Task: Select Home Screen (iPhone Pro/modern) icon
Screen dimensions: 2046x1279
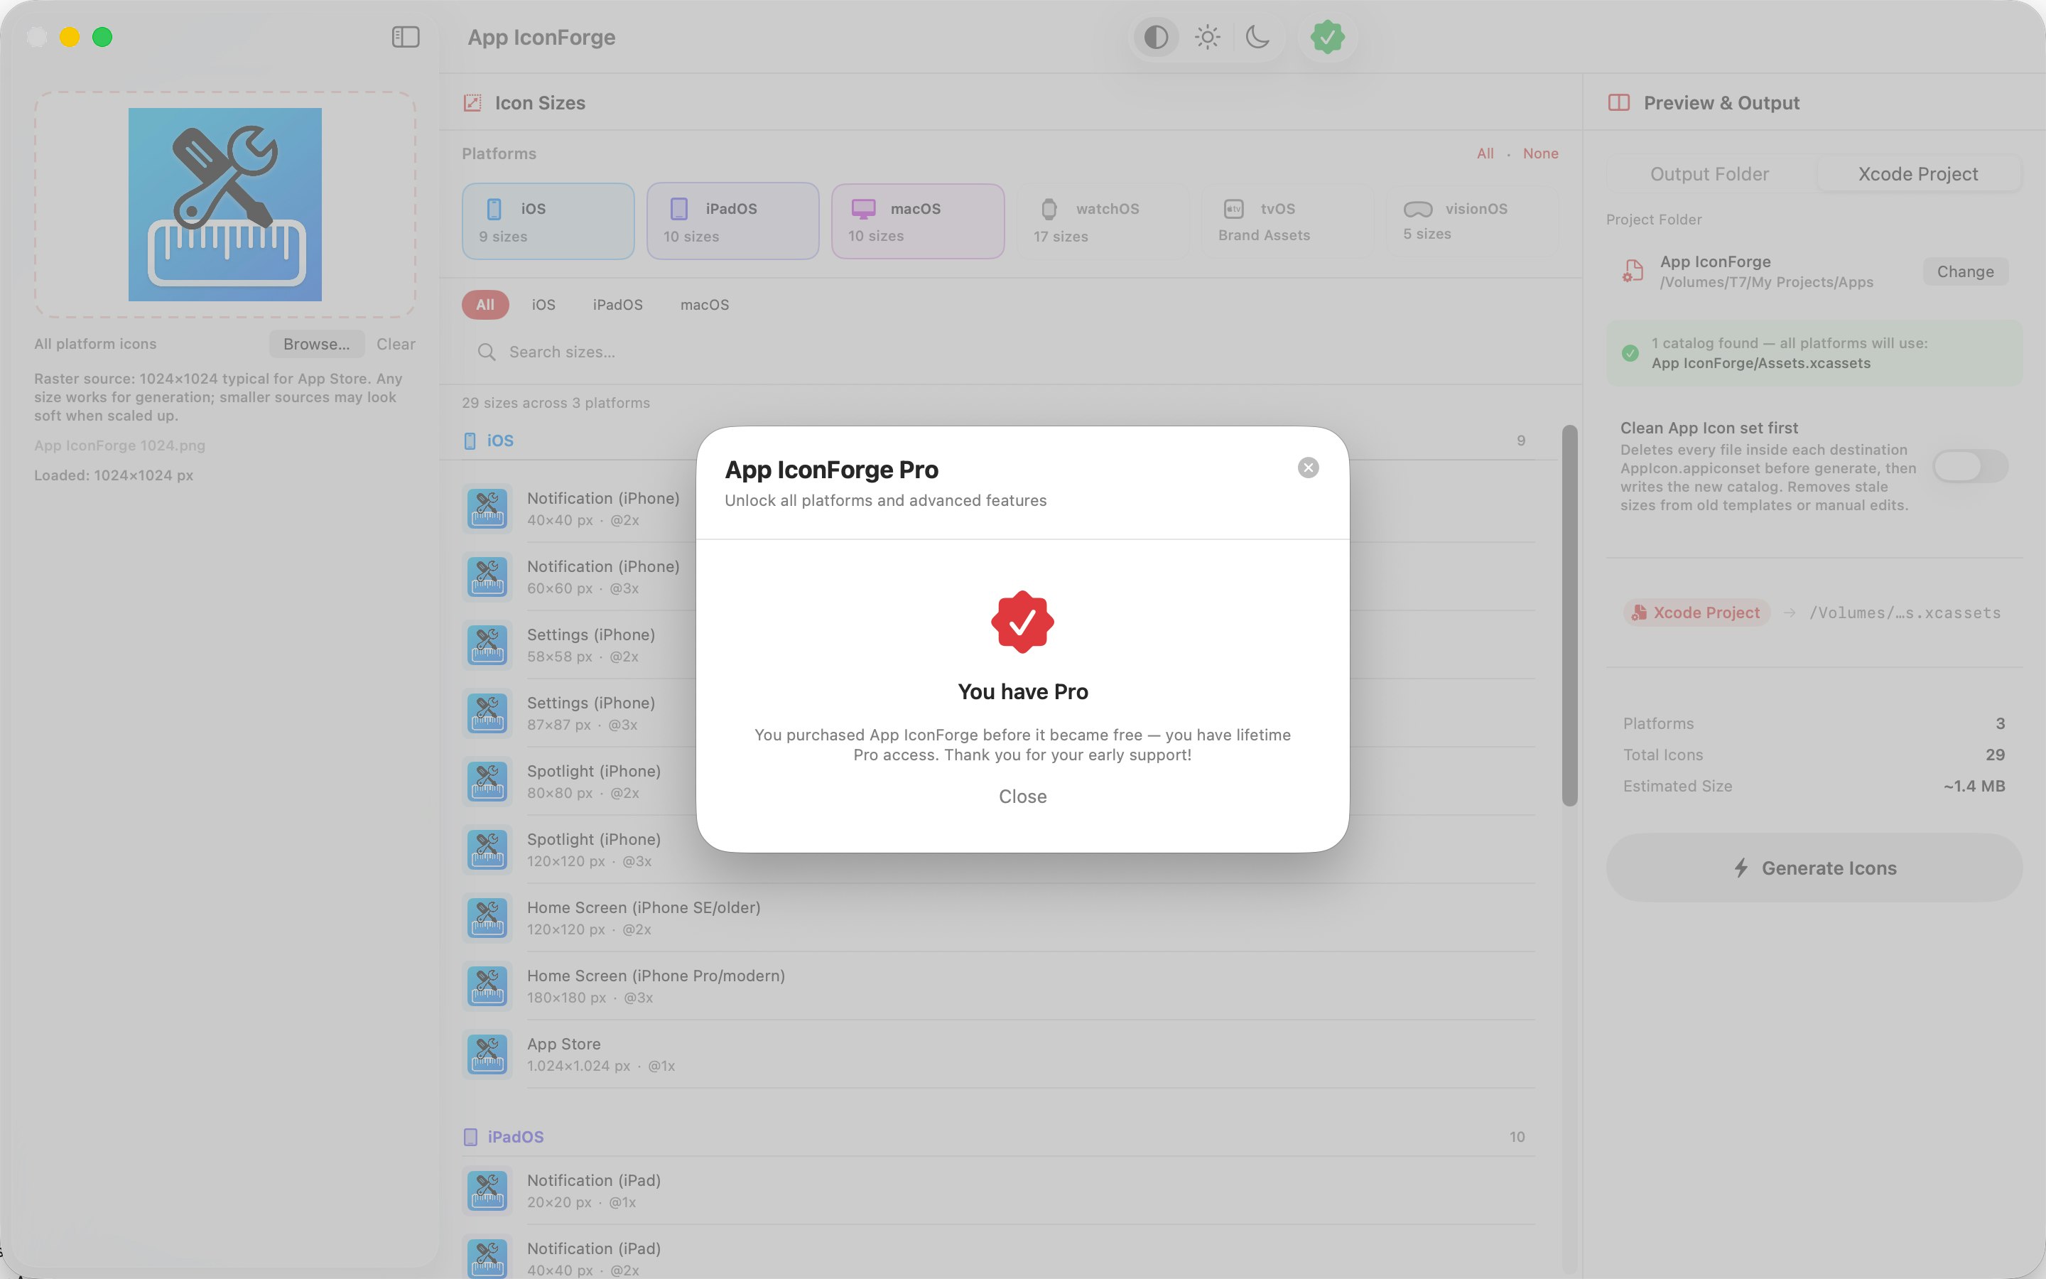Action: pos(488,986)
